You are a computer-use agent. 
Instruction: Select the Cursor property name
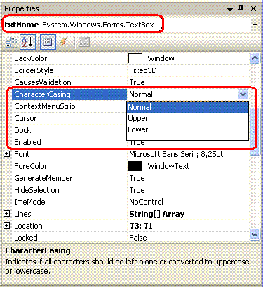[x=25, y=118]
